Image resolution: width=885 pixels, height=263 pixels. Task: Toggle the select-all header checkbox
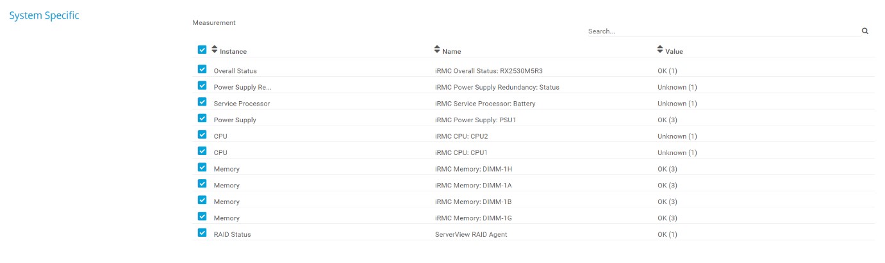[x=203, y=50]
